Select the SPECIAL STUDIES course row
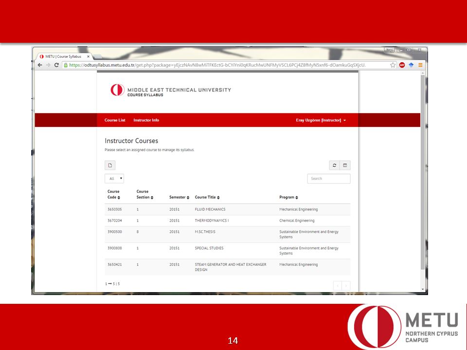Screen dimensions: 467x350 click(228, 251)
